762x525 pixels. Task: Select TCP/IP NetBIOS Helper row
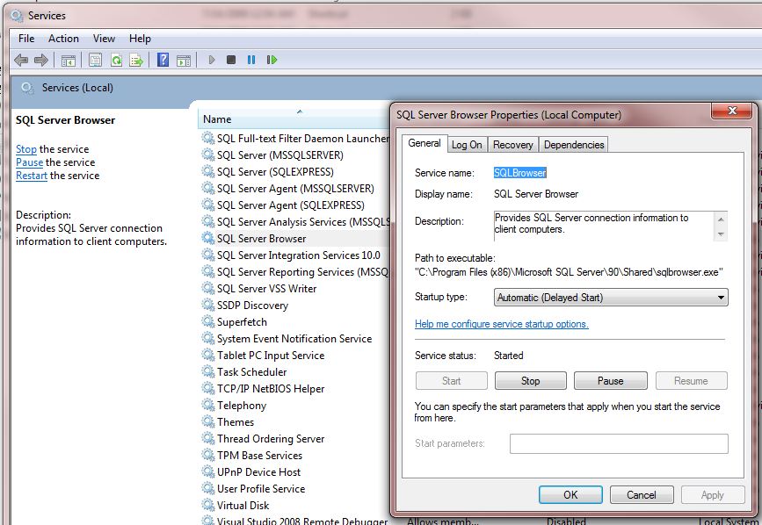(x=295, y=389)
